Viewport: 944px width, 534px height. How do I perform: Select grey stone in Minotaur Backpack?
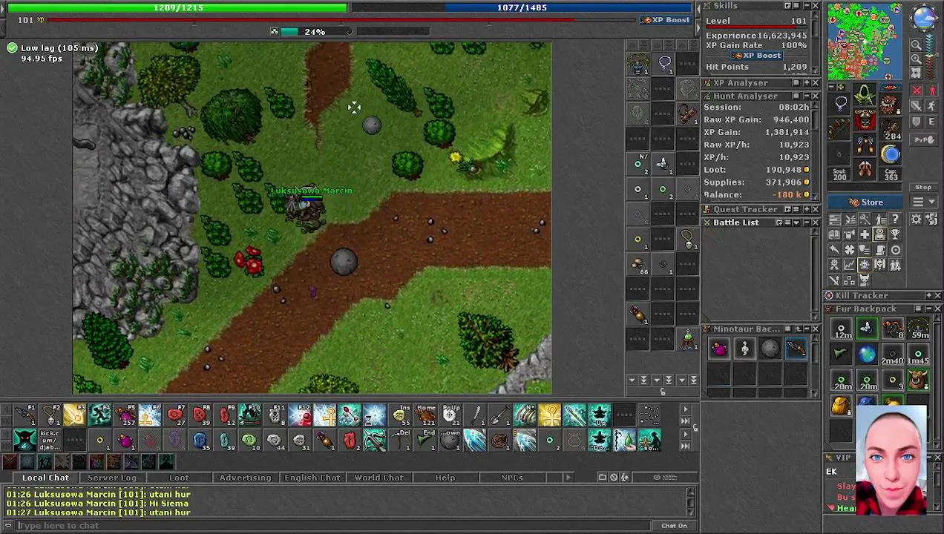click(x=770, y=349)
